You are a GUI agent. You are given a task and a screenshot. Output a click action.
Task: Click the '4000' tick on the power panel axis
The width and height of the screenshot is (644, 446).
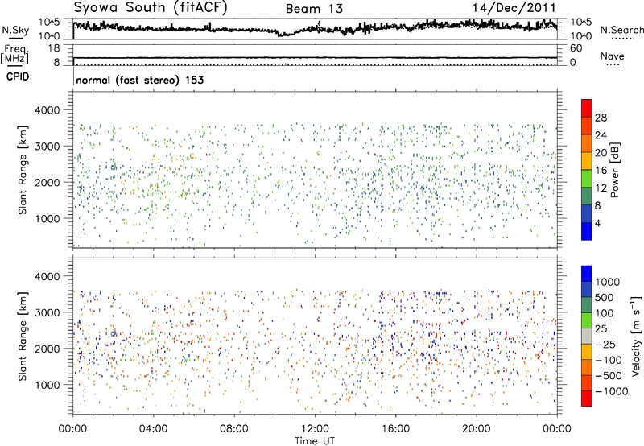point(47,110)
